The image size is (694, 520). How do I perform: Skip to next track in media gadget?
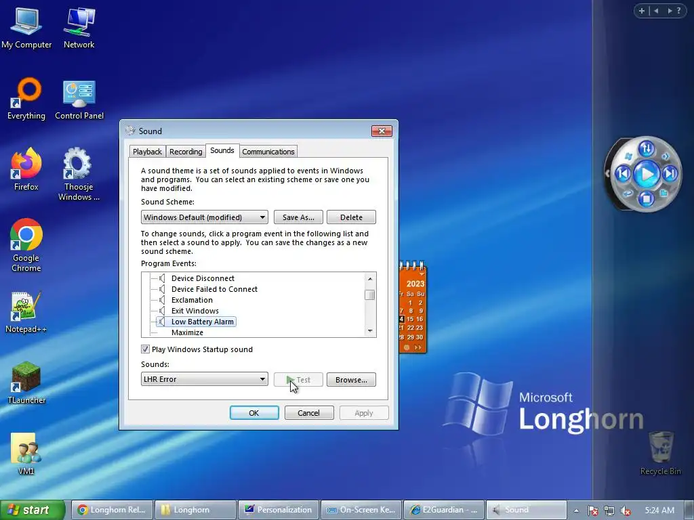[670, 173]
